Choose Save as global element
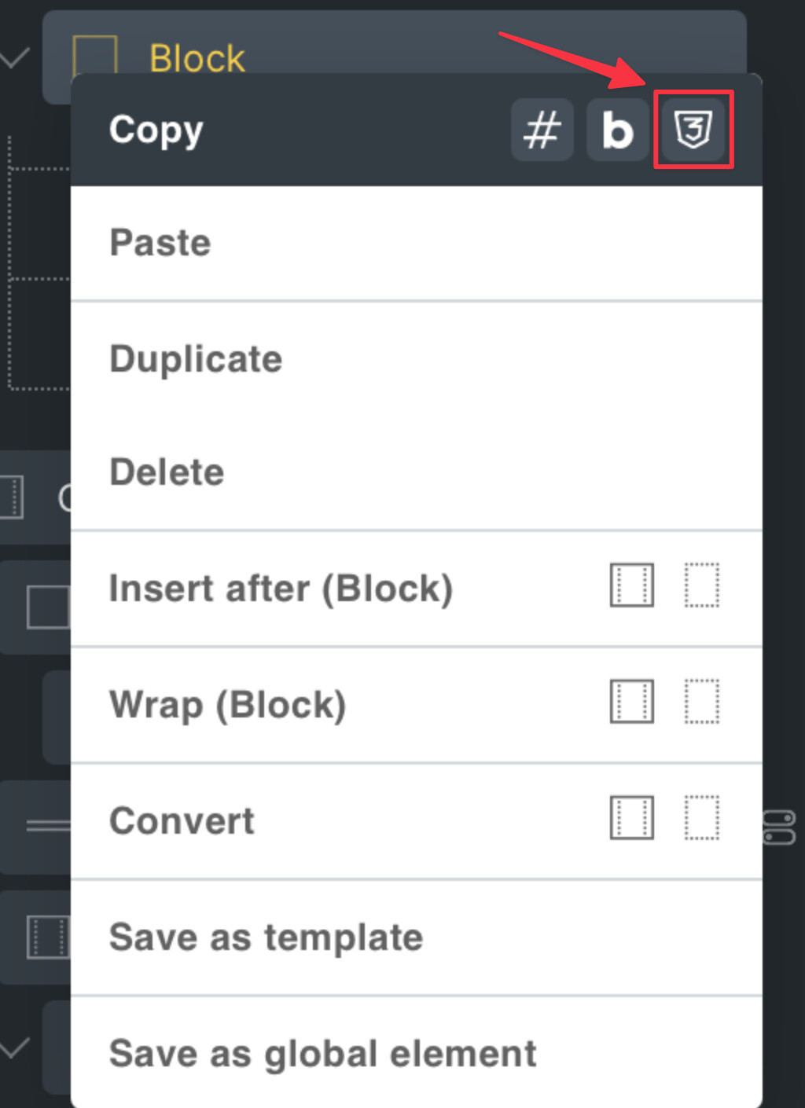 322,1054
